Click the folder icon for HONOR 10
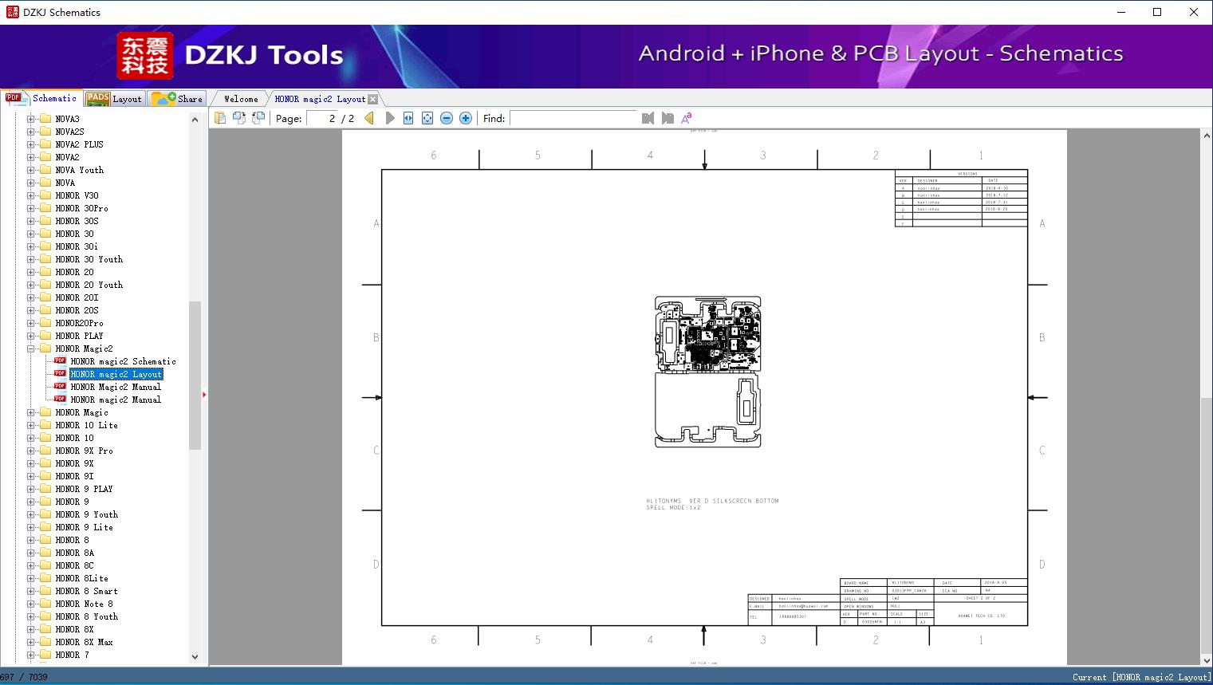Screen dimensions: 1213x685 pos(45,438)
